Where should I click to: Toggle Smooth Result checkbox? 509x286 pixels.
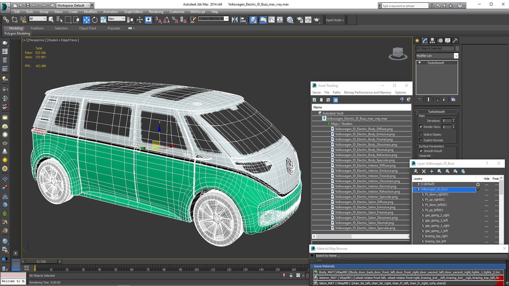click(421, 151)
